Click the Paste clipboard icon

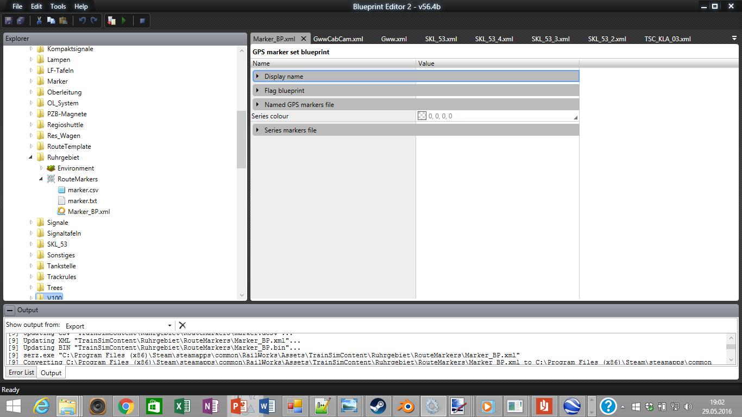(63, 21)
